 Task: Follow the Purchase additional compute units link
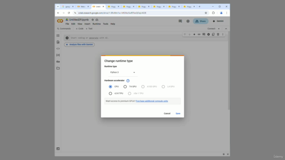[x=152, y=101]
